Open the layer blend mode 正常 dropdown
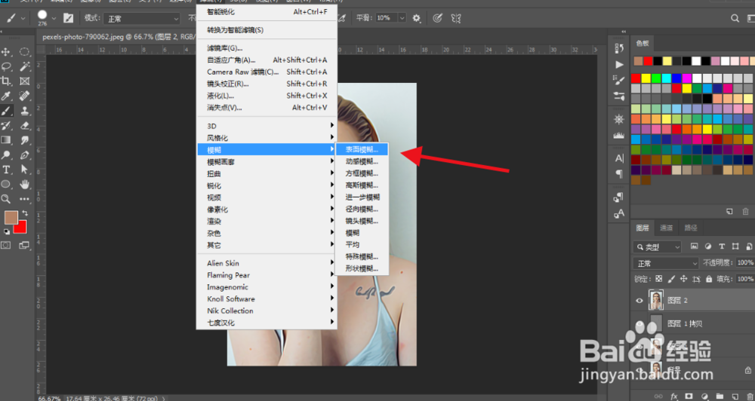Viewport: 755px width, 401px height. pyautogui.click(x=666, y=263)
